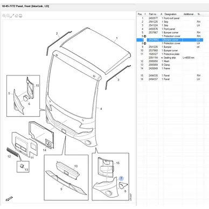Sort by the Designation column header
The height and width of the screenshot is (209, 209).
tap(170, 14)
